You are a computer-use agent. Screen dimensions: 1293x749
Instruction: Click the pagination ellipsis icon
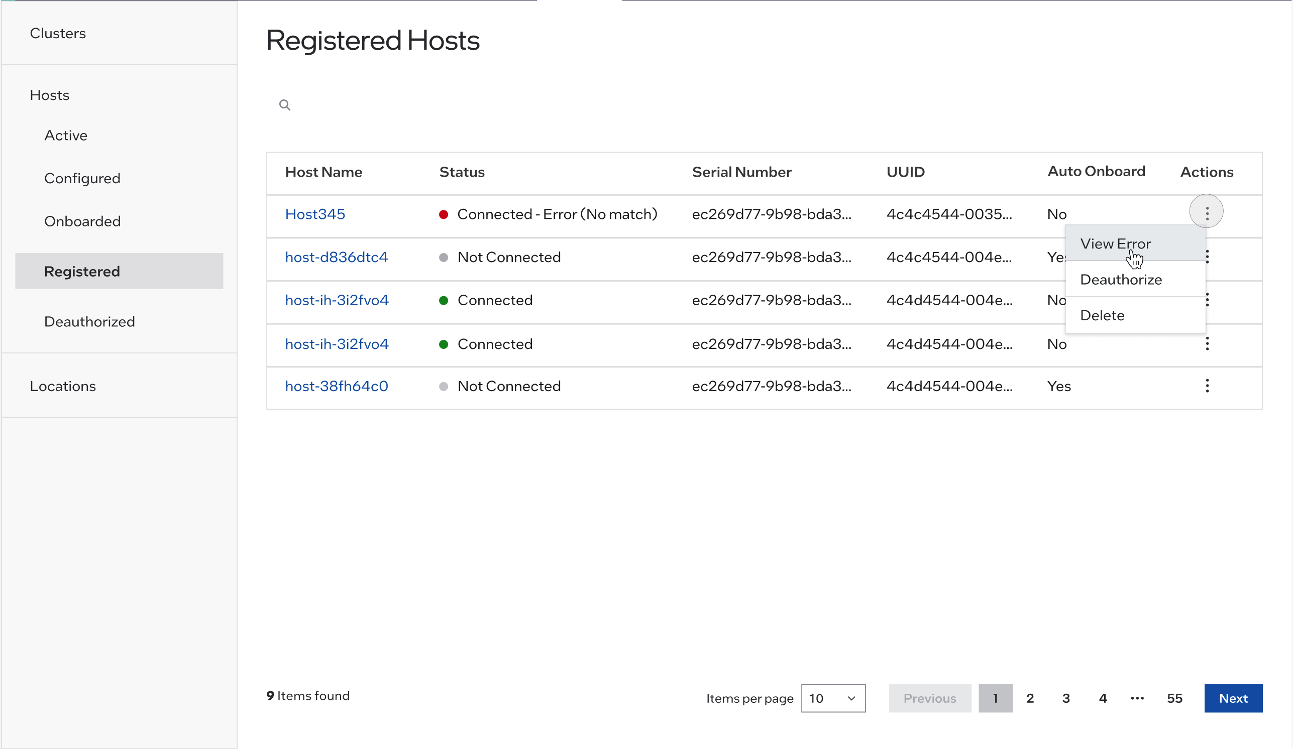(x=1137, y=698)
